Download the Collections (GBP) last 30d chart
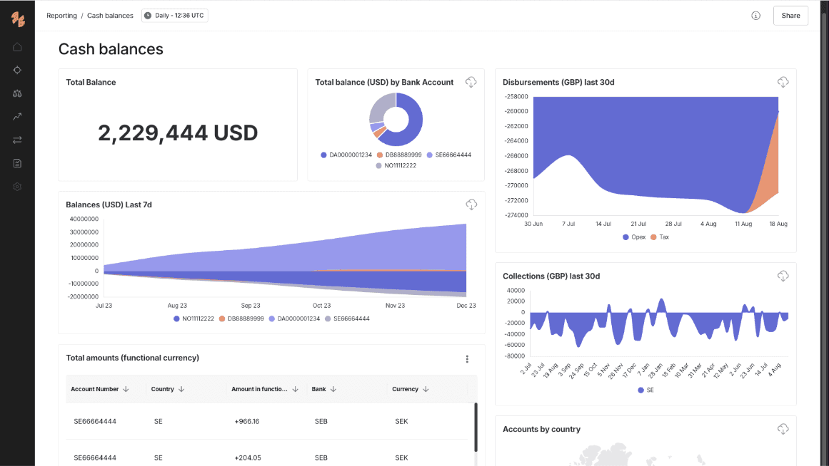This screenshot has width=829, height=466. [783, 276]
